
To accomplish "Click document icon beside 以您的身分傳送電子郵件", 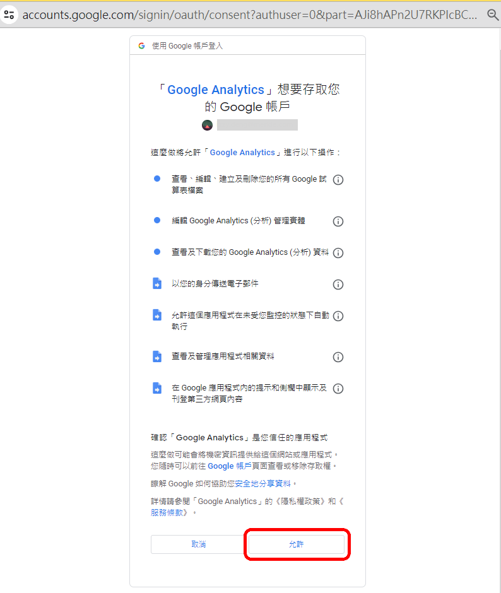I will tap(157, 283).
